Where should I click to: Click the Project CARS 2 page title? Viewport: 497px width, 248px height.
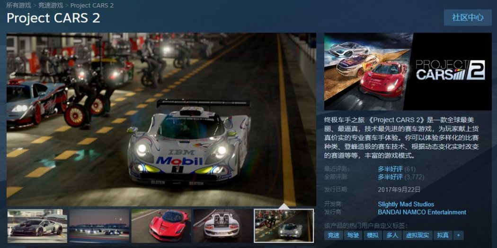(53, 18)
